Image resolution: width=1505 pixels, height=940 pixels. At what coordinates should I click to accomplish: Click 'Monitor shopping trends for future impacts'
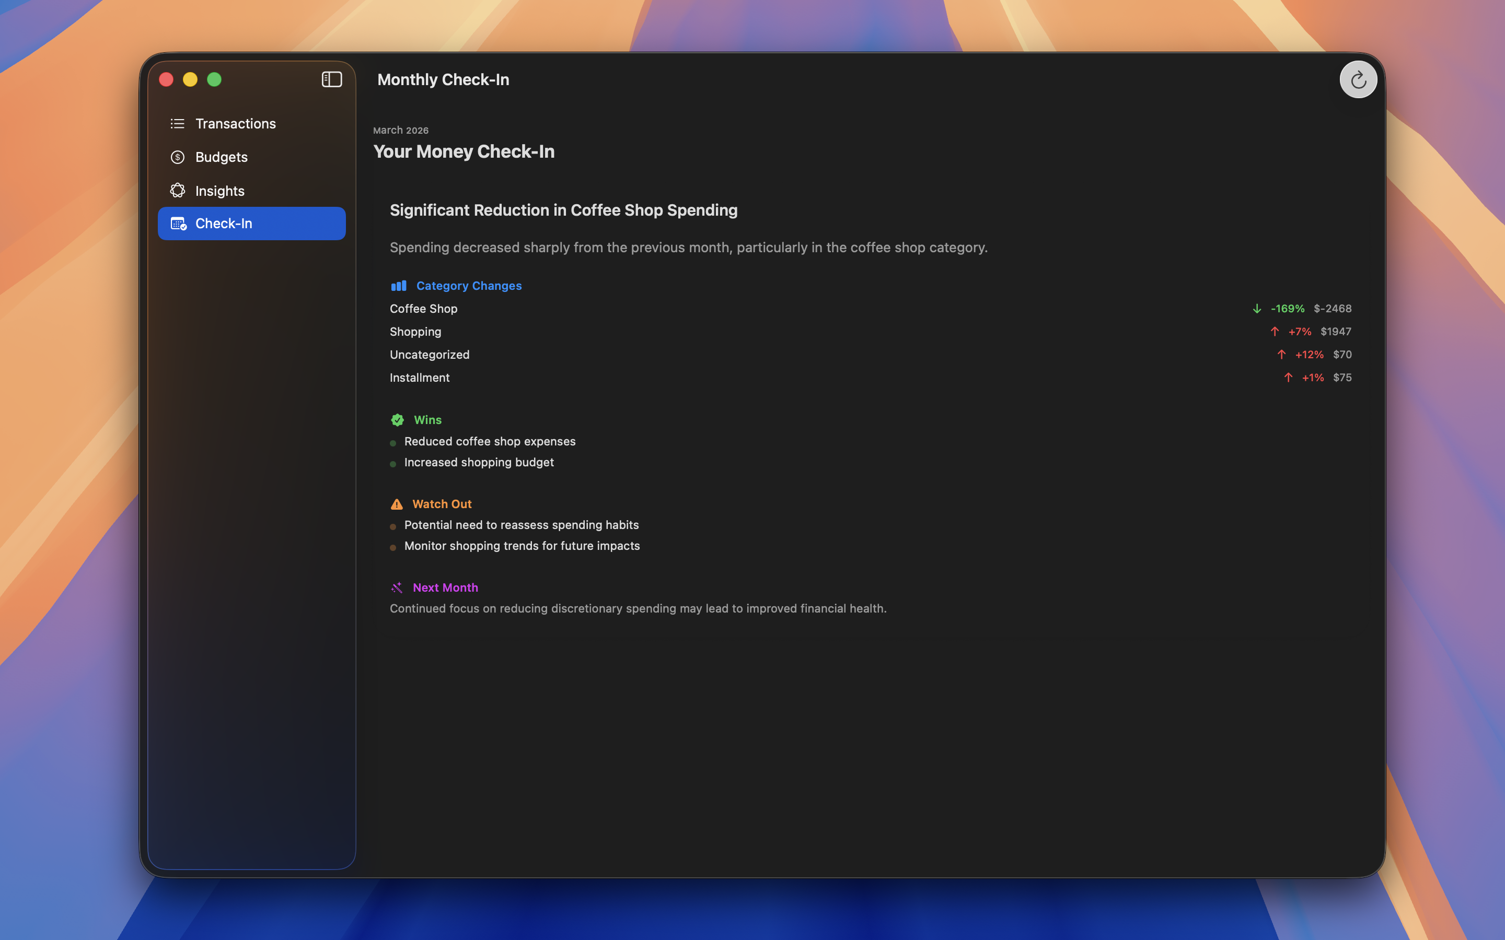(x=522, y=546)
